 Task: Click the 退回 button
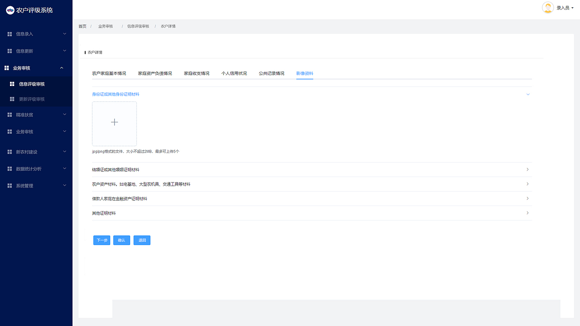142,240
